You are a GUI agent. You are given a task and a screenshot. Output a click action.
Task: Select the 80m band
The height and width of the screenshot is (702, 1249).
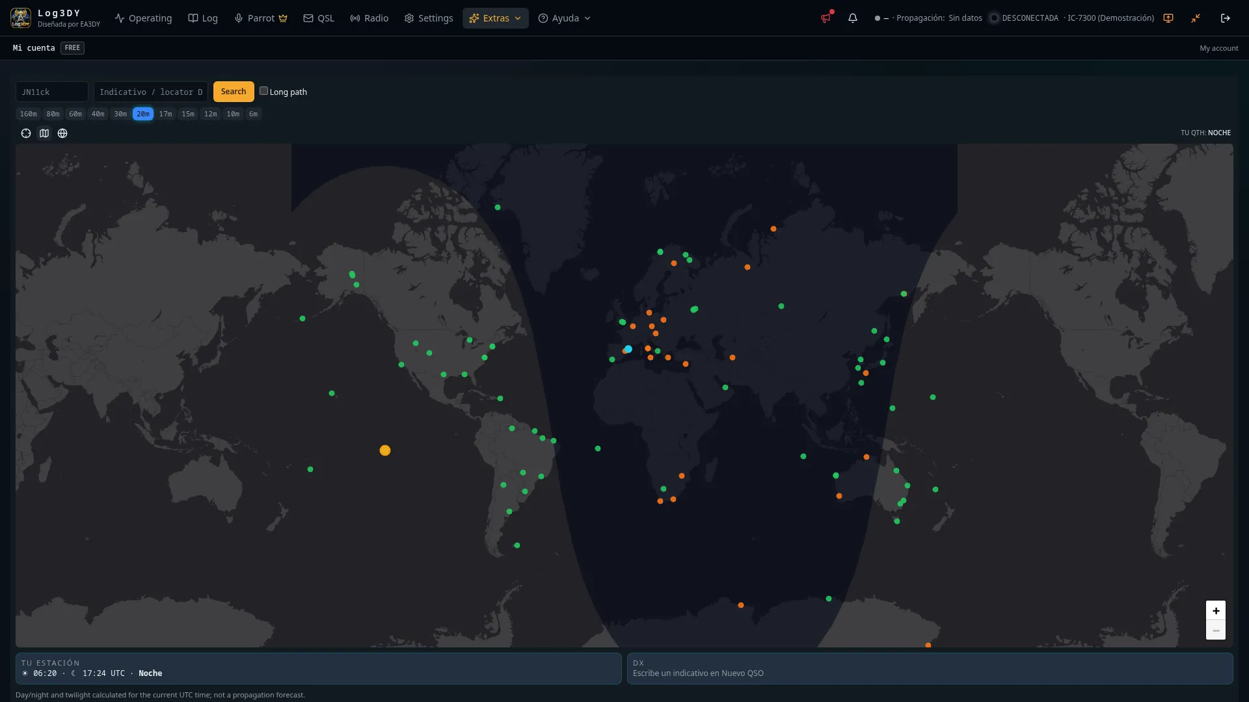pos(53,114)
